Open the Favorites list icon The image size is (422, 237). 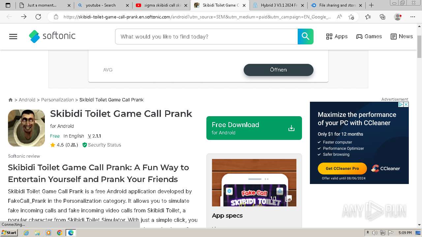368,17
